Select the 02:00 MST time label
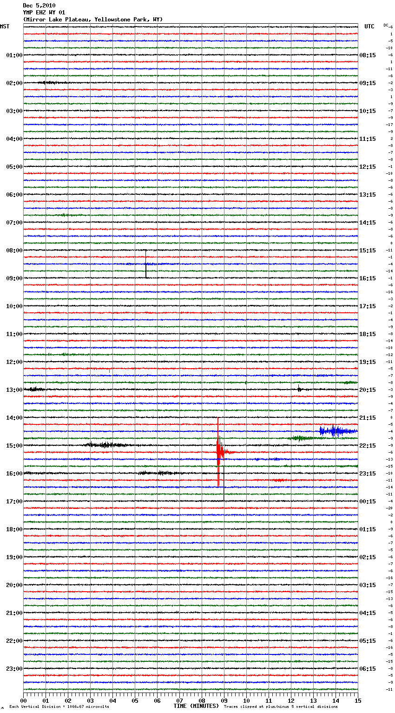The image size is (395, 713). click(x=14, y=83)
